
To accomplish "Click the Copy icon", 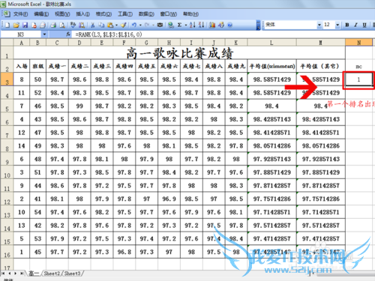I will point(101,25).
